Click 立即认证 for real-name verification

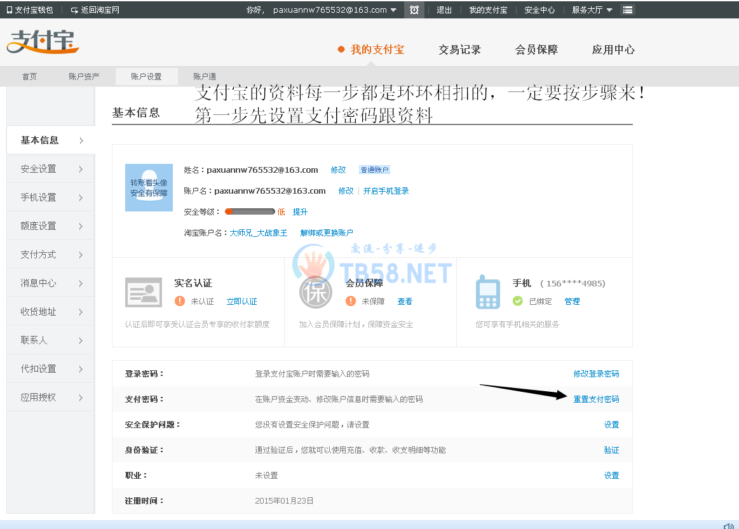pyautogui.click(x=241, y=302)
